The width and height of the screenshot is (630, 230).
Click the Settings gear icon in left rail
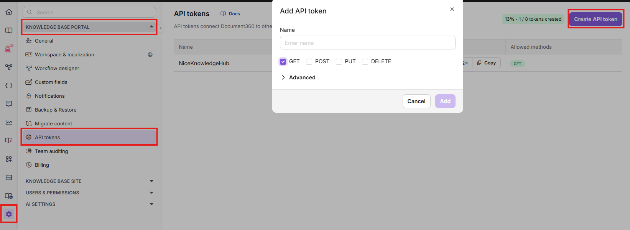(9, 214)
